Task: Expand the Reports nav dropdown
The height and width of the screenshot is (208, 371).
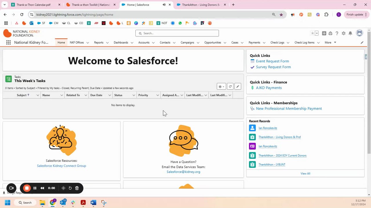Action: (107, 43)
